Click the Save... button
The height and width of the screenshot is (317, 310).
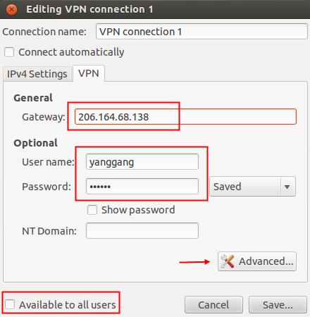(x=278, y=305)
